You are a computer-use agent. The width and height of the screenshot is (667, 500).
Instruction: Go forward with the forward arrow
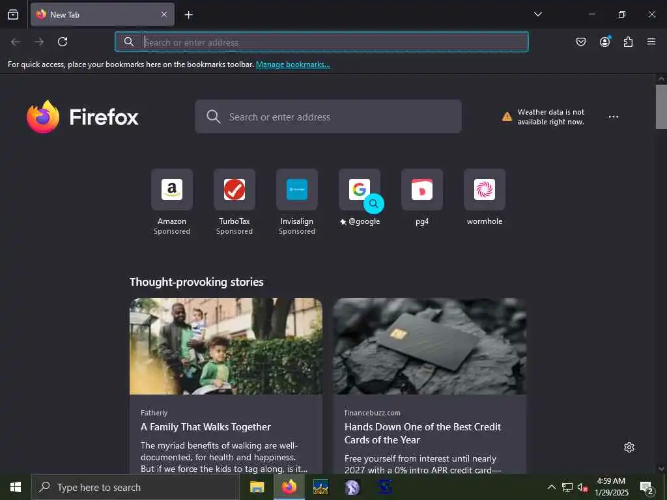tap(39, 42)
